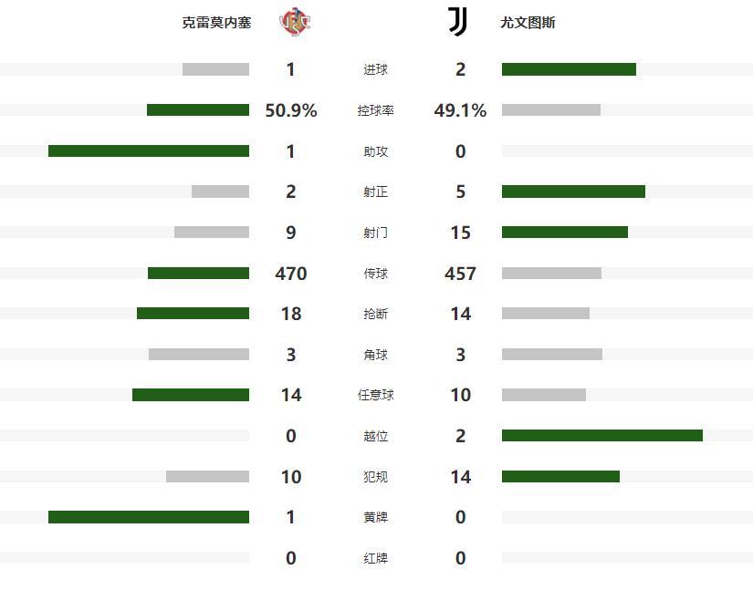Click Juventus green goals bar

[569, 69]
